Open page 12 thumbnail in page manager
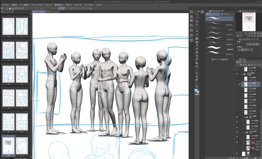Viewport: 262px width, 159px height. coord(8,27)
